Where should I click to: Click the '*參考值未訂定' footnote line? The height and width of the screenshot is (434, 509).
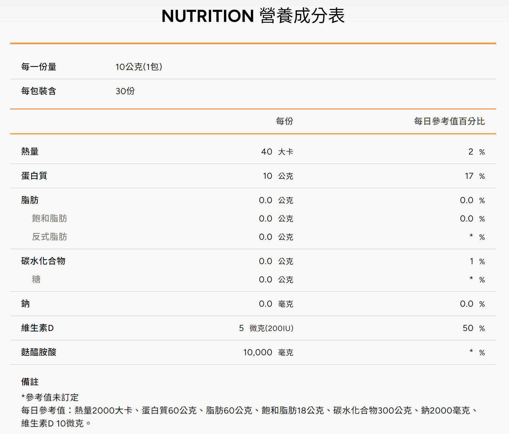pyautogui.click(x=50, y=397)
